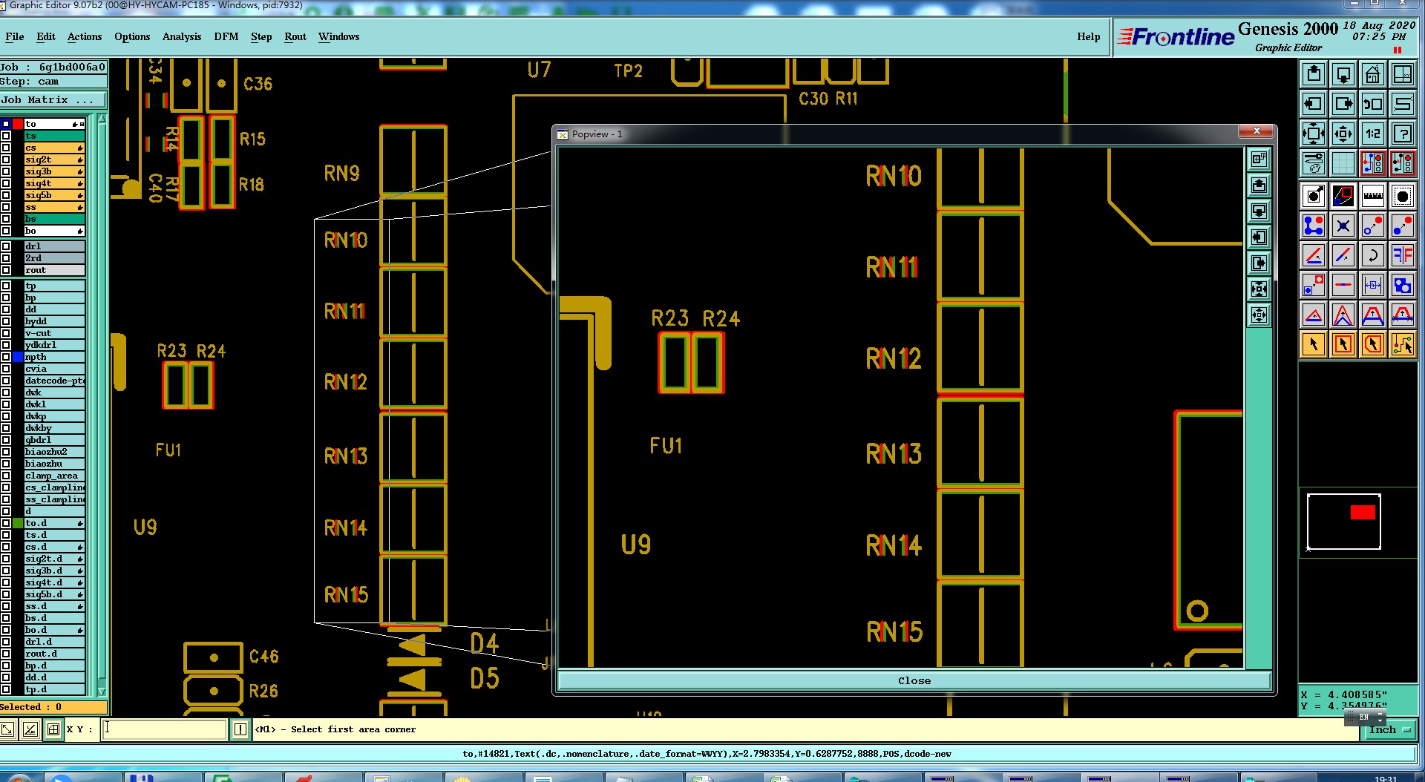Select the red-blue horizontal line tool icon

[1343, 285]
